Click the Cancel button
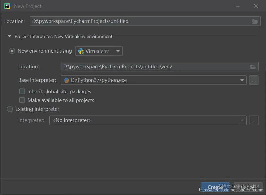This screenshot has width=266, height=195. 248,187
